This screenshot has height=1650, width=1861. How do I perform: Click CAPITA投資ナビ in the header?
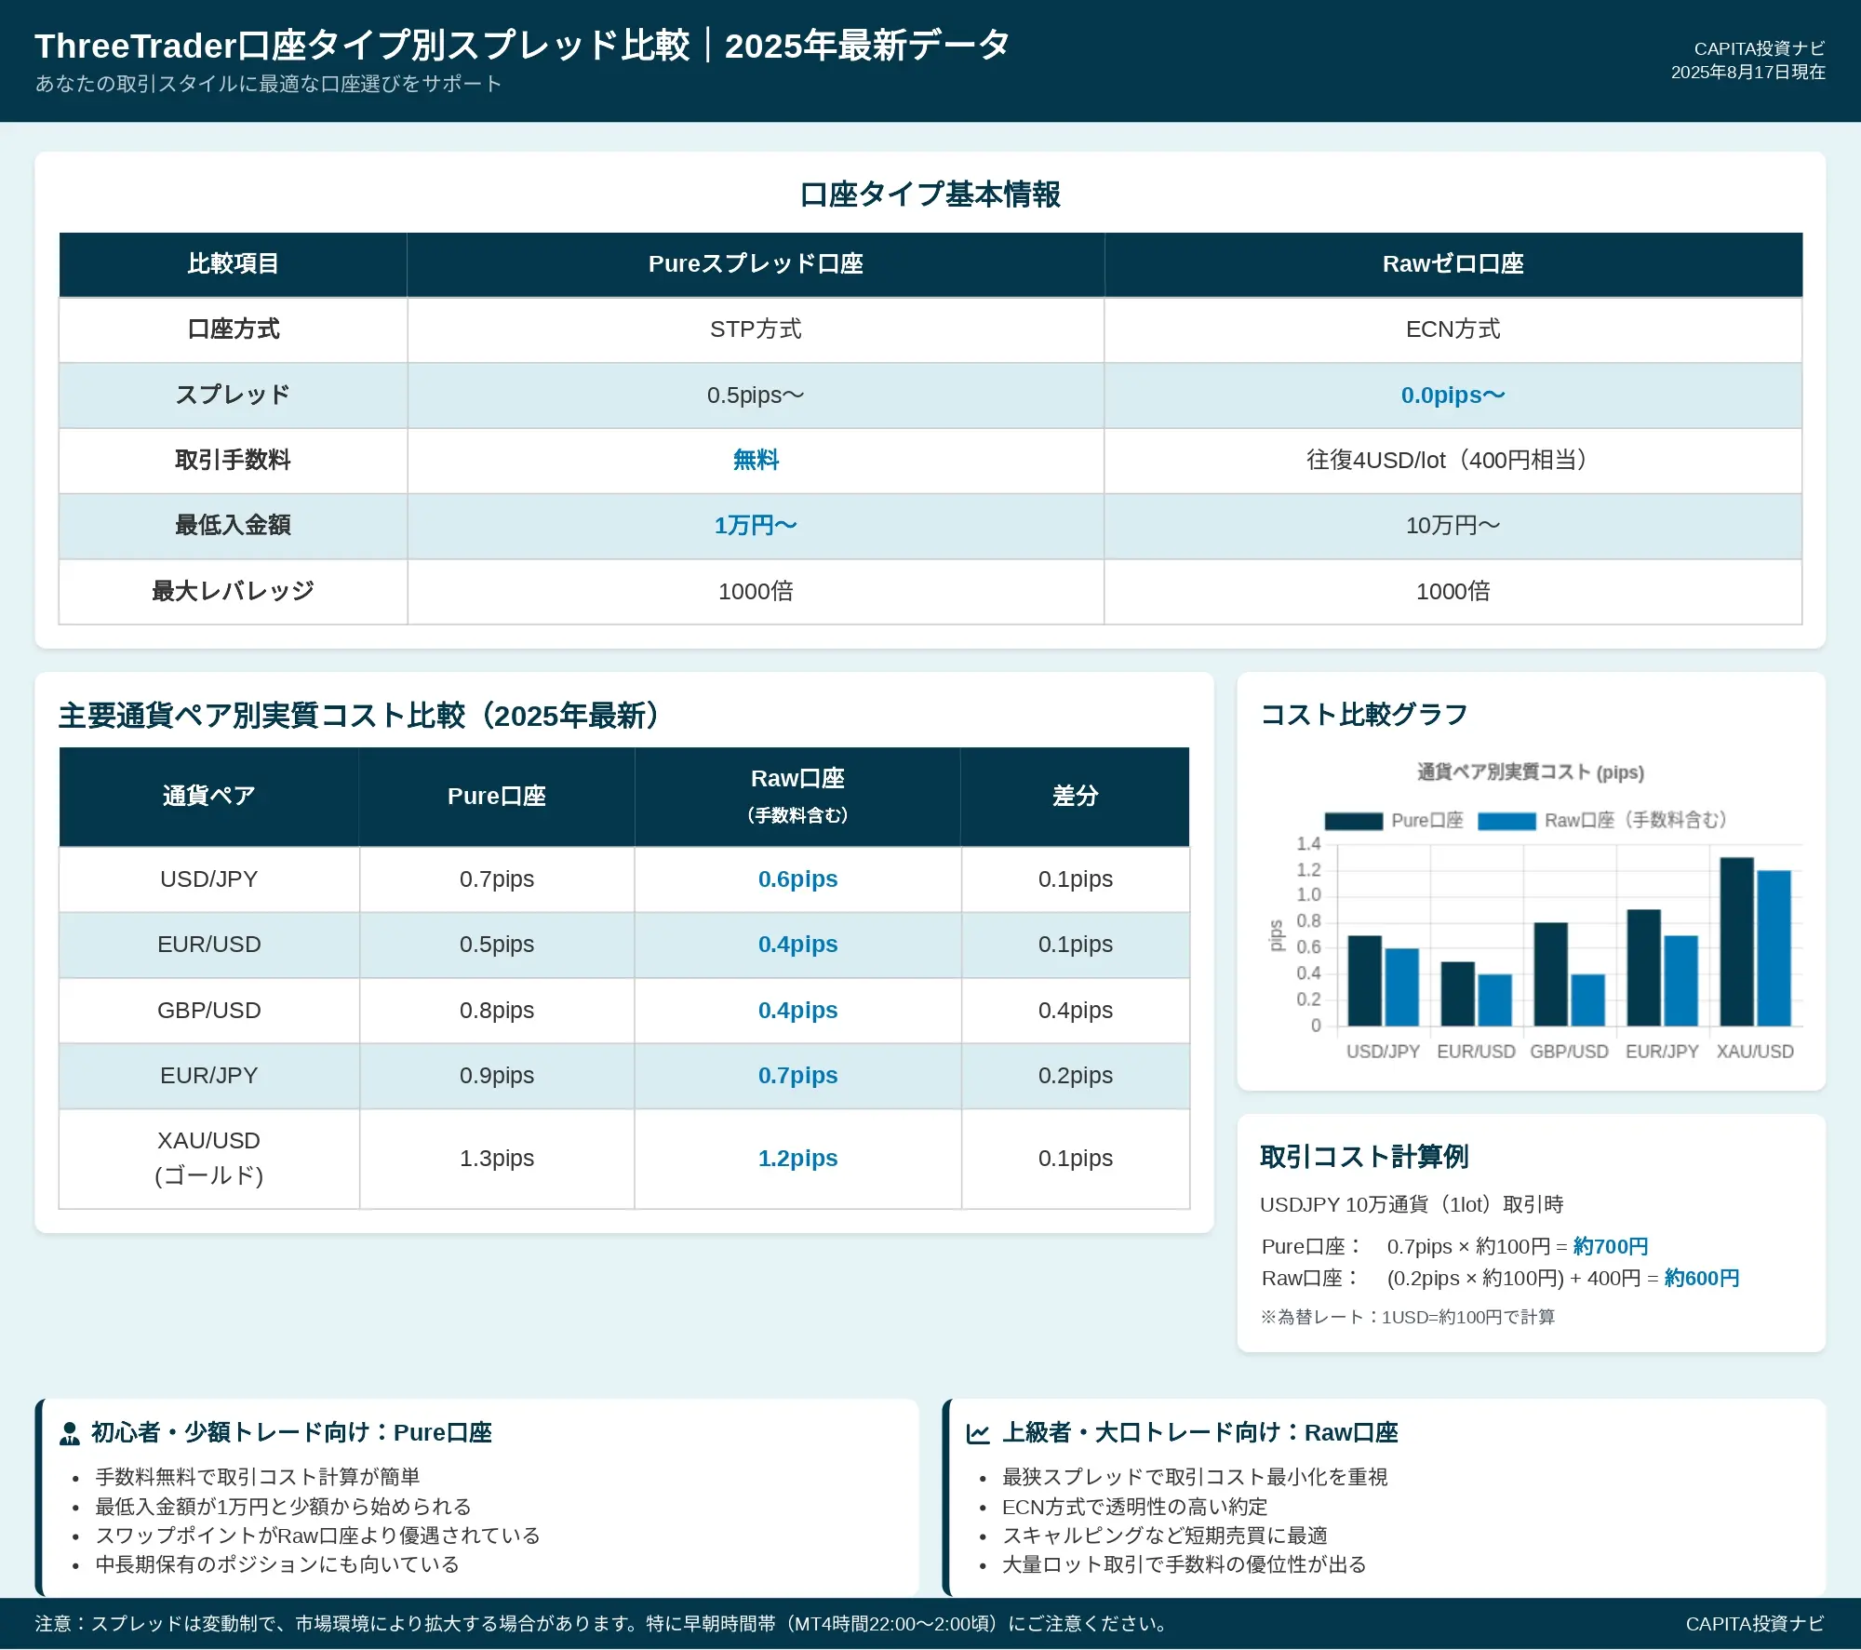pyautogui.click(x=1760, y=48)
